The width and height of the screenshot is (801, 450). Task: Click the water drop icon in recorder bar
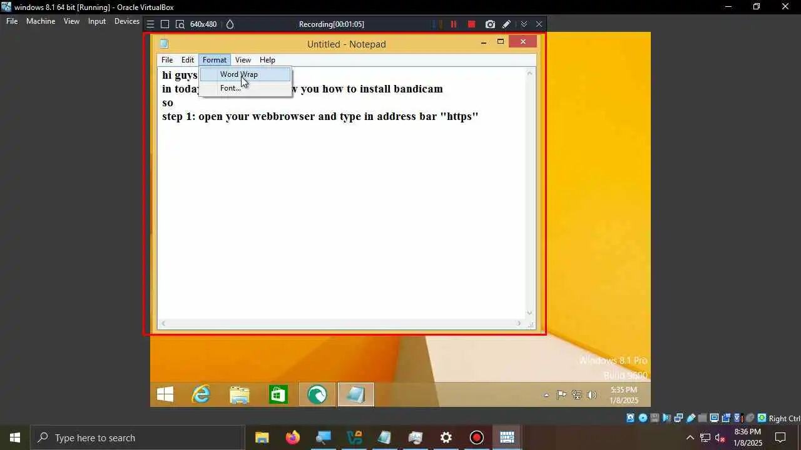tap(230, 24)
